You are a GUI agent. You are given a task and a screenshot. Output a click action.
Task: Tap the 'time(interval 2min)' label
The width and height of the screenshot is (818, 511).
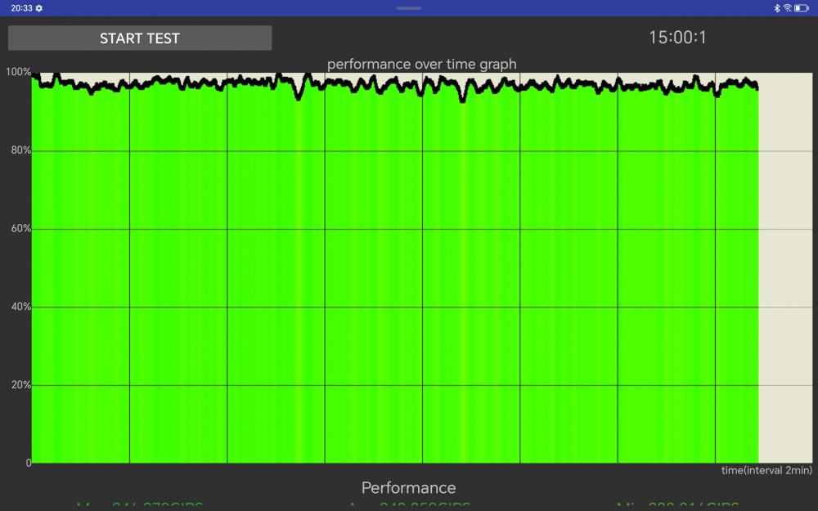click(766, 470)
